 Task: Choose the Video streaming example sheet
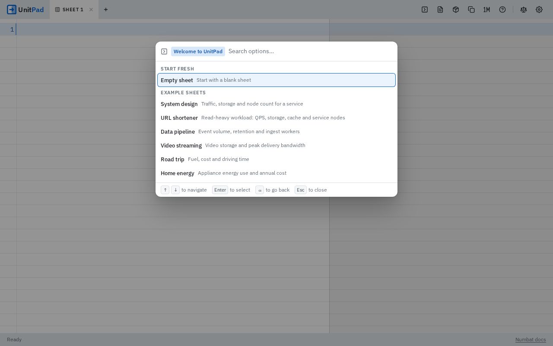tap(276, 145)
